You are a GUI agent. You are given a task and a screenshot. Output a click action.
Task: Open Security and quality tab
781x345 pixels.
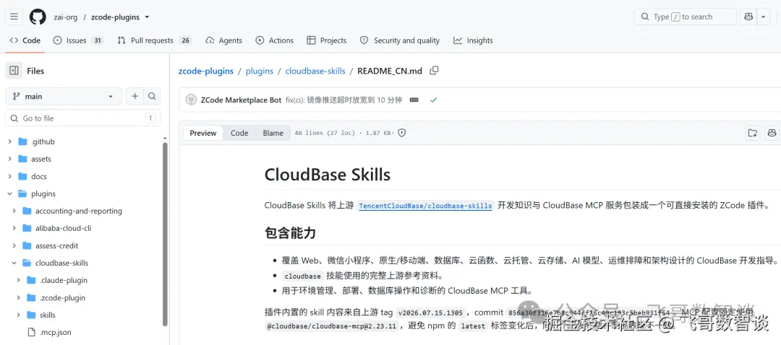click(400, 40)
